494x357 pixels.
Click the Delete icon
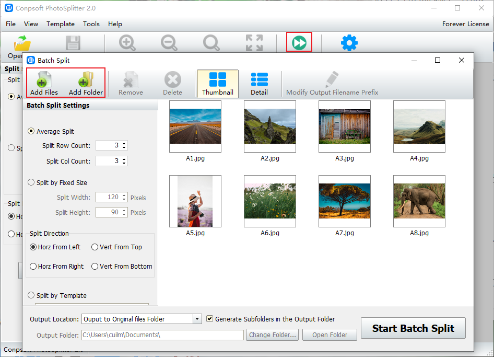coord(173,83)
